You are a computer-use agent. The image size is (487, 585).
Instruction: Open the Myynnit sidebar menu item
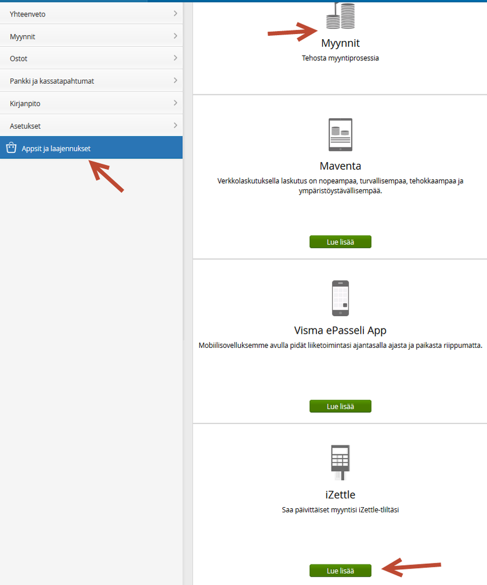(x=91, y=36)
